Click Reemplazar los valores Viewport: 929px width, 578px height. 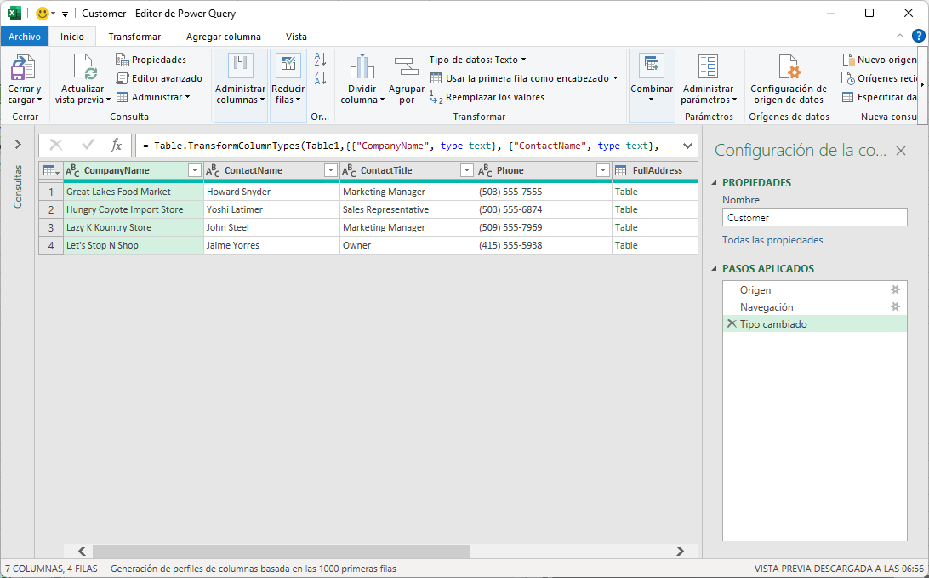487,97
